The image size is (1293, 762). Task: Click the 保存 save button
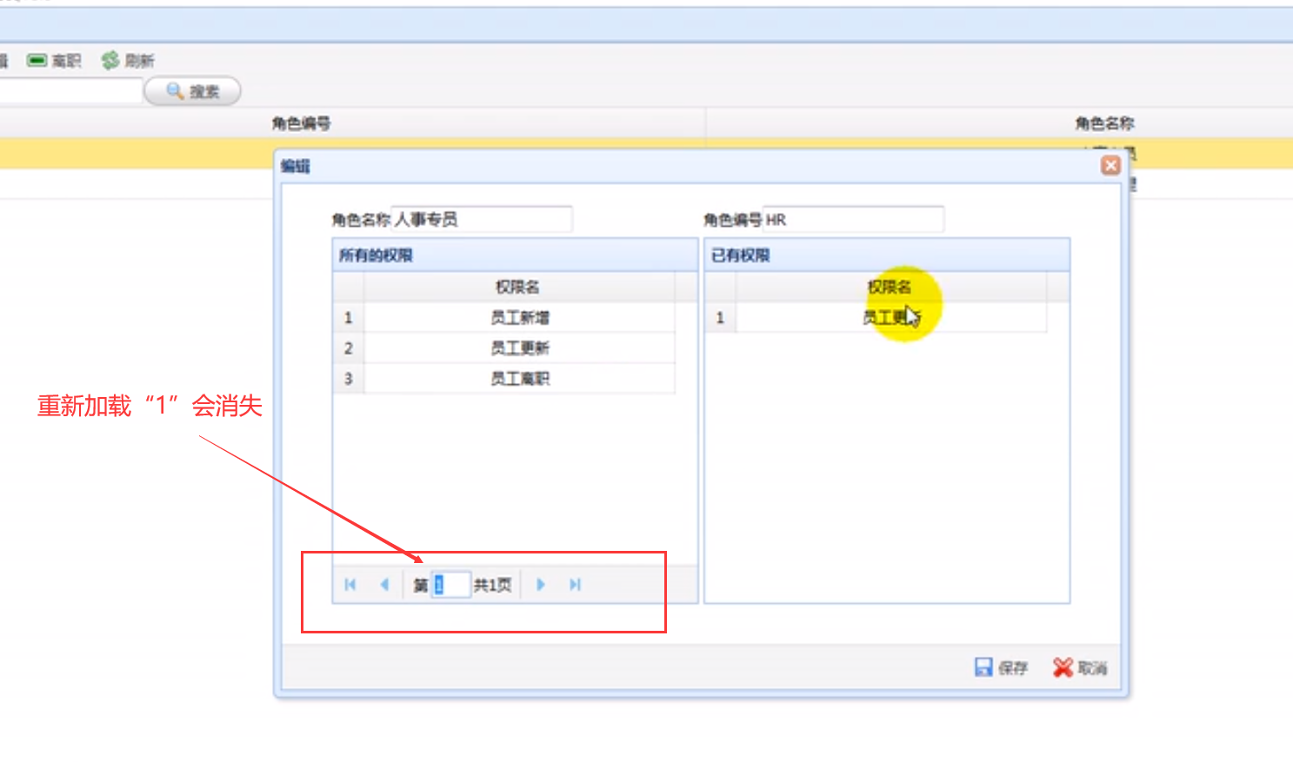coord(1001,667)
